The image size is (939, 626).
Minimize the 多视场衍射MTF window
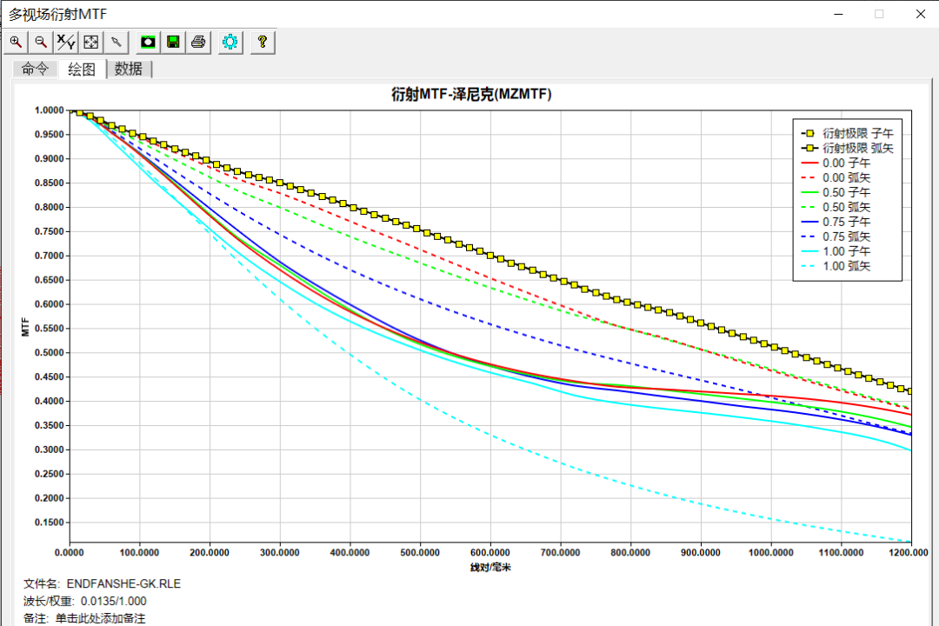coord(838,14)
